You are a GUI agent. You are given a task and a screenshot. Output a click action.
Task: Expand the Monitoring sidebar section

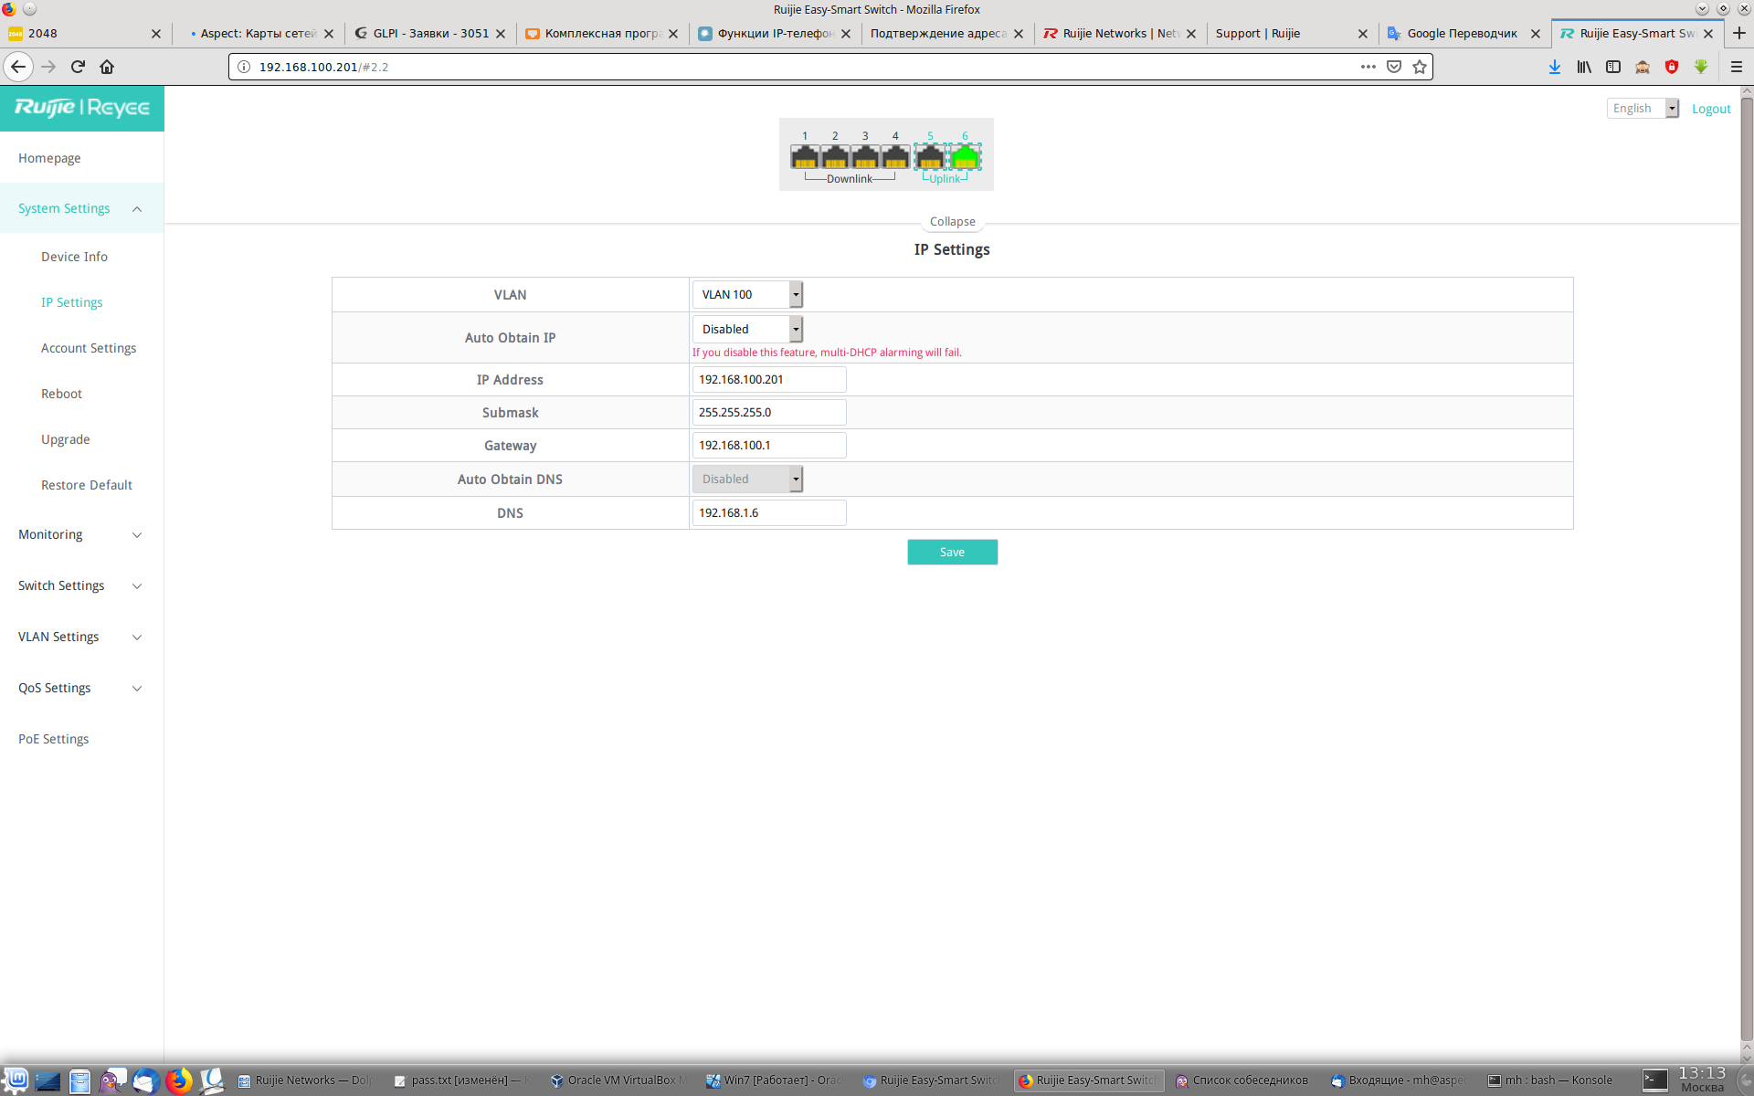[x=80, y=534]
